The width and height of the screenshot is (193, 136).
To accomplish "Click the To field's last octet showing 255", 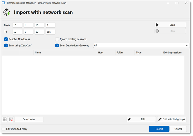I will [x=51, y=32].
